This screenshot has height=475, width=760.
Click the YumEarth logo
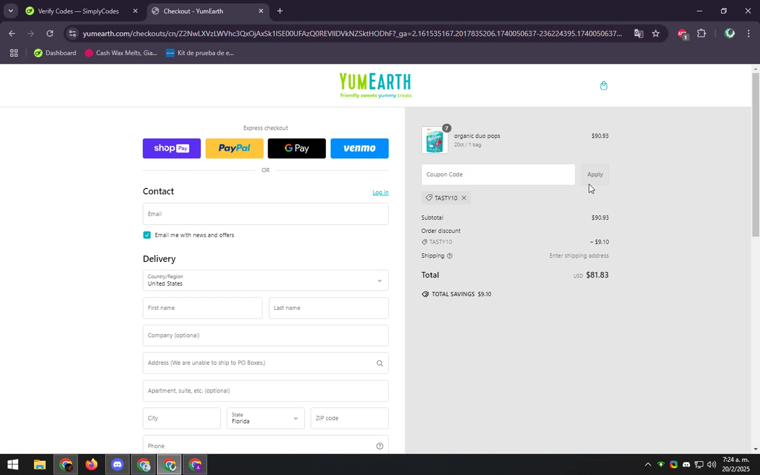click(375, 85)
